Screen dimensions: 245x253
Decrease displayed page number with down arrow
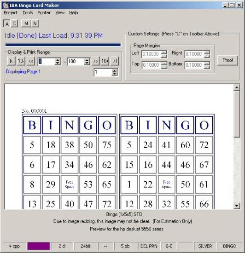114,74
